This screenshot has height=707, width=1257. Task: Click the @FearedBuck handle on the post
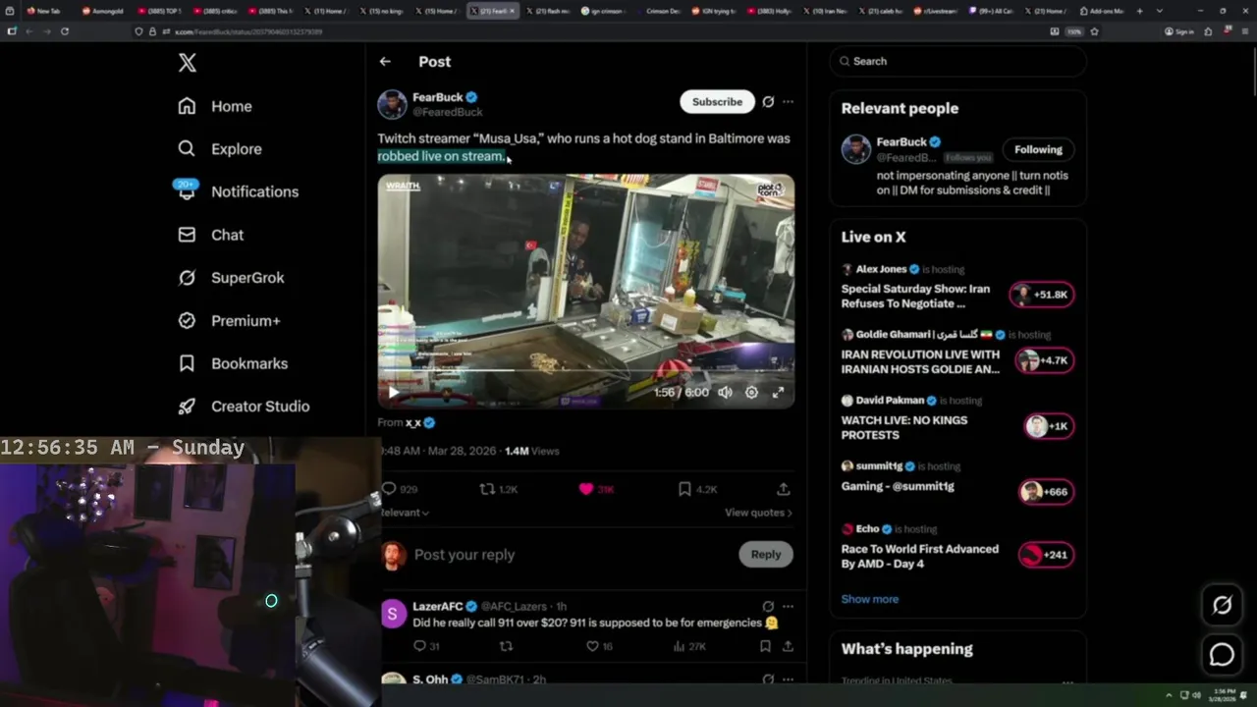click(x=447, y=112)
